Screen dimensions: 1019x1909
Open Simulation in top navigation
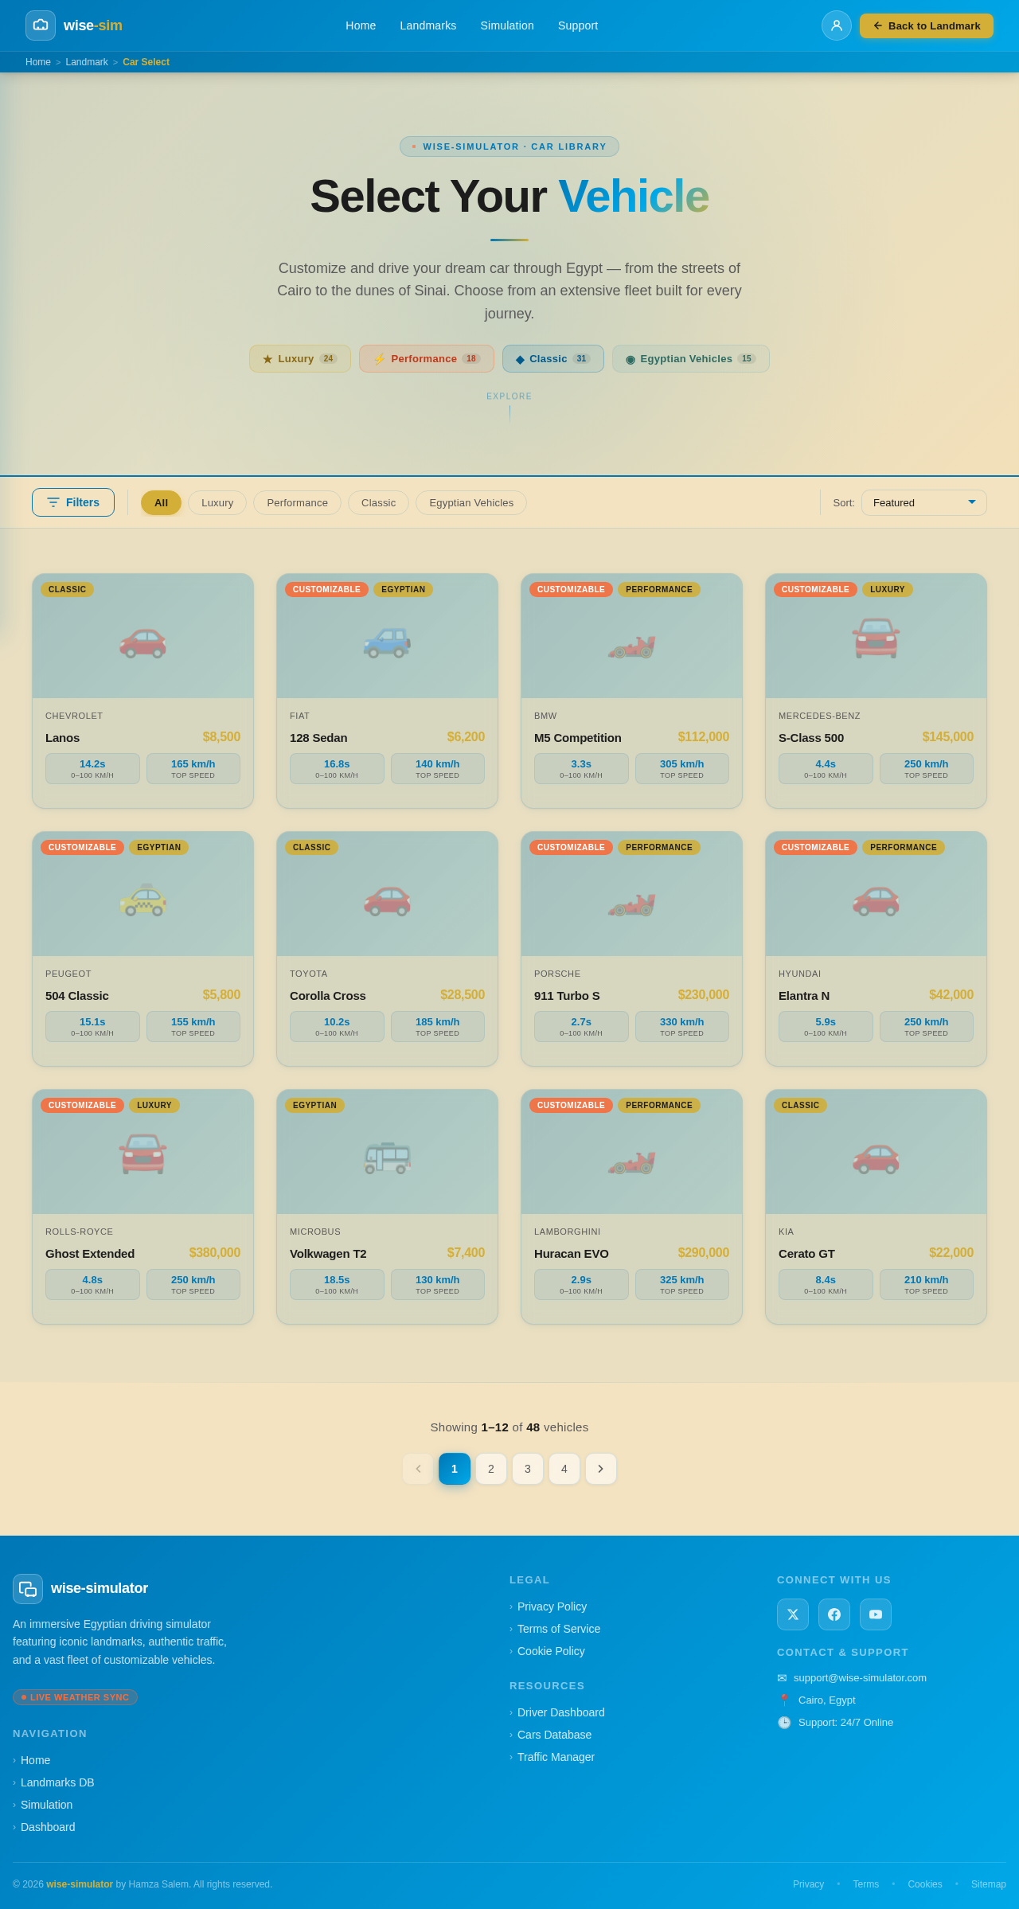pyautogui.click(x=507, y=25)
